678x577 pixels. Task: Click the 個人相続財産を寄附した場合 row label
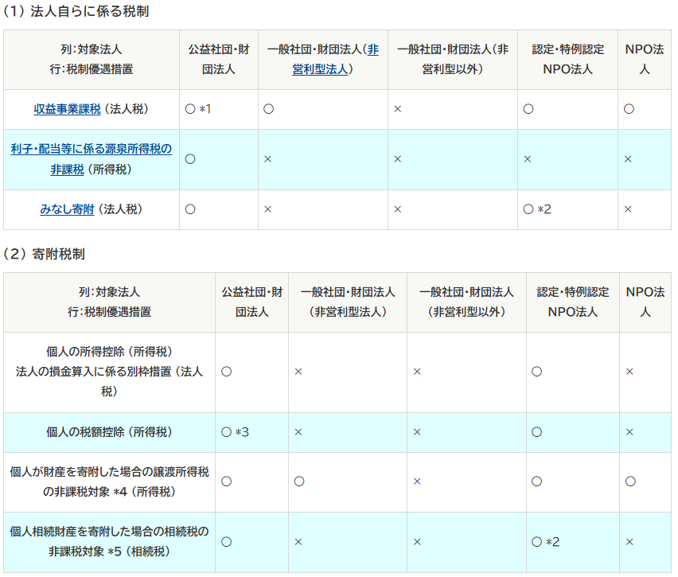(x=109, y=532)
